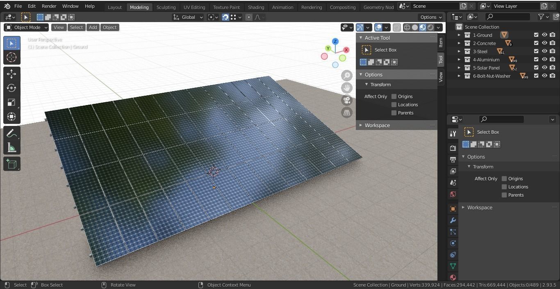Image resolution: width=560 pixels, height=289 pixels.
Task: Open the Global transform orientation dropdown
Action: point(188,17)
